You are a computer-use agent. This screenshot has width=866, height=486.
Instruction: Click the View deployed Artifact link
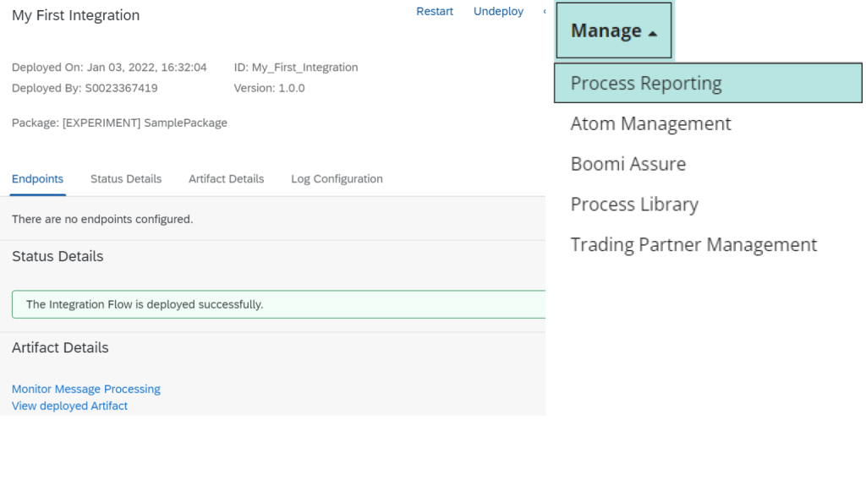click(x=69, y=406)
